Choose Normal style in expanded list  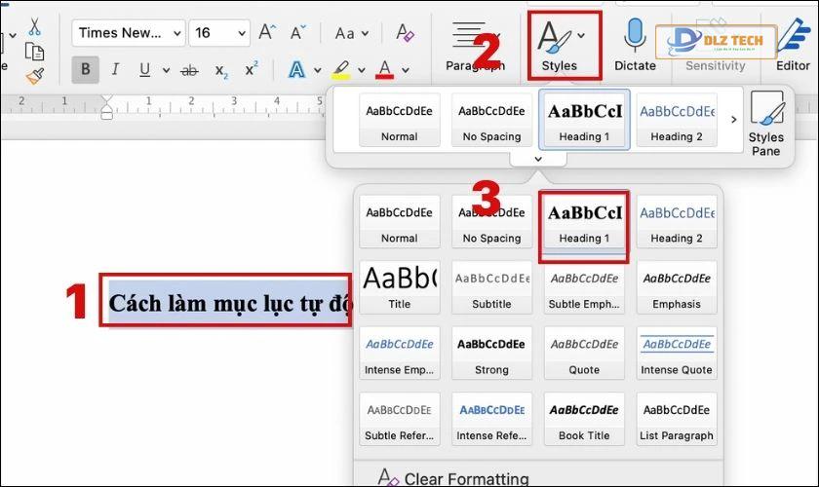399,222
